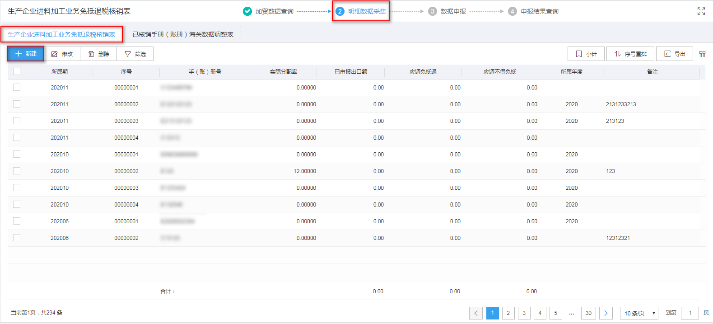Open the 10 条/页 page size dropdown
The height and width of the screenshot is (324, 713).
pyautogui.click(x=639, y=313)
